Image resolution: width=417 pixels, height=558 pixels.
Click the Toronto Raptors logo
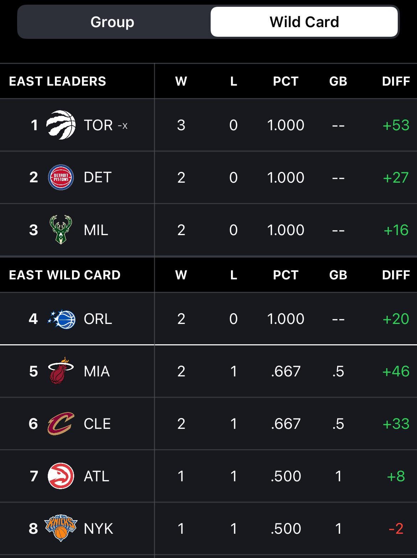pyautogui.click(x=61, y=125)
